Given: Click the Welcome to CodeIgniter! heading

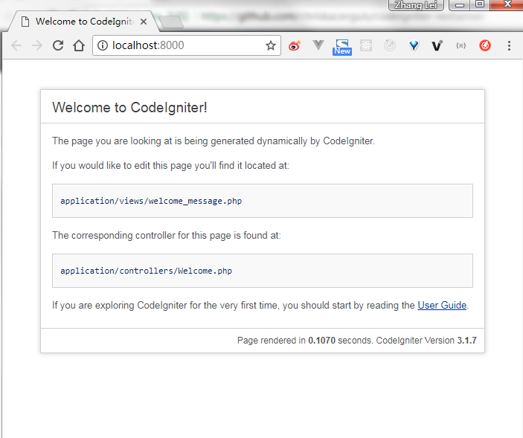Looking at the screenshot, I should [x=129, y=107].
